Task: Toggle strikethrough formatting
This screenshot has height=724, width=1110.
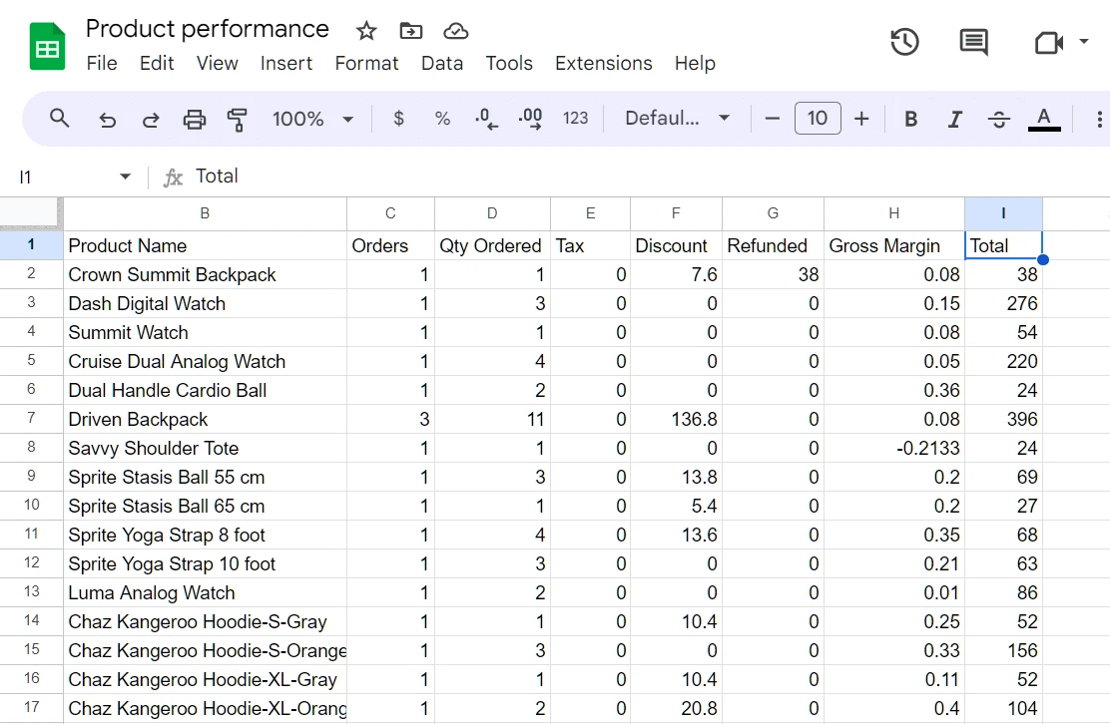Action: [998, 118]
